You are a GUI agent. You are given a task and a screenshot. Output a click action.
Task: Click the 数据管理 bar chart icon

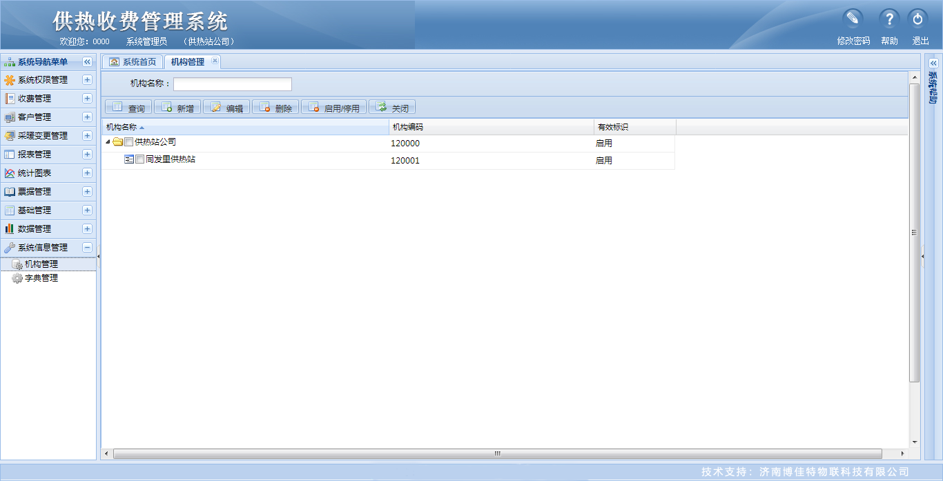click(10, 229)
